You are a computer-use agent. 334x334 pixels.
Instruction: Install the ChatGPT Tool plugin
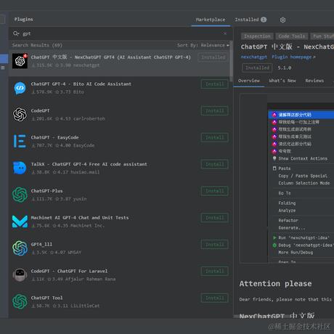point(215,298)
